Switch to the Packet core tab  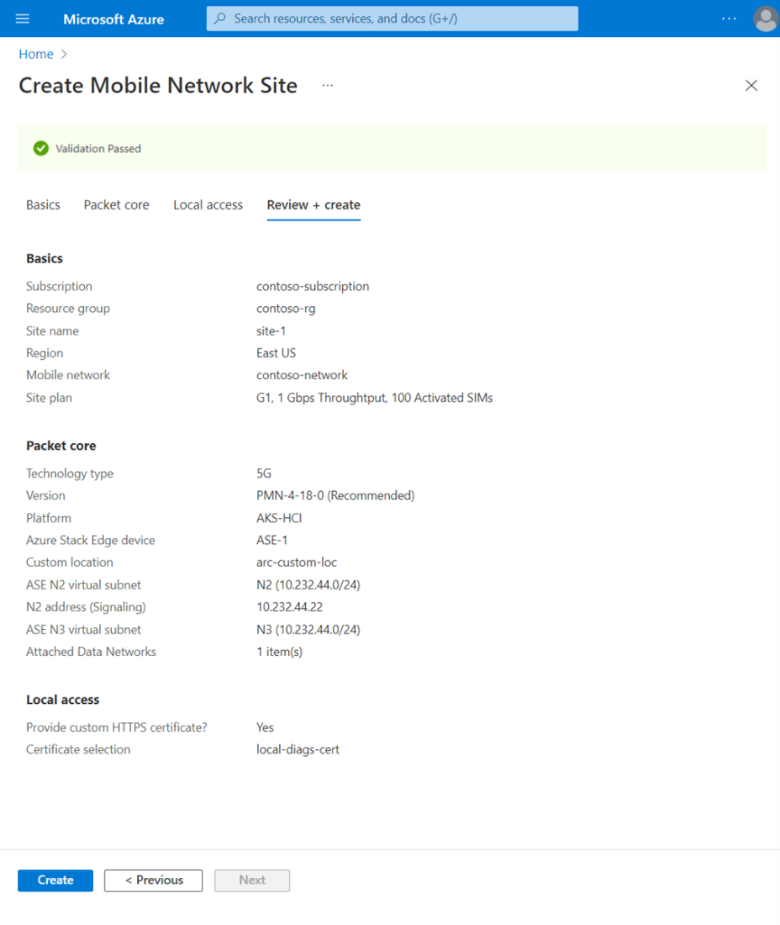coord(116,205)
